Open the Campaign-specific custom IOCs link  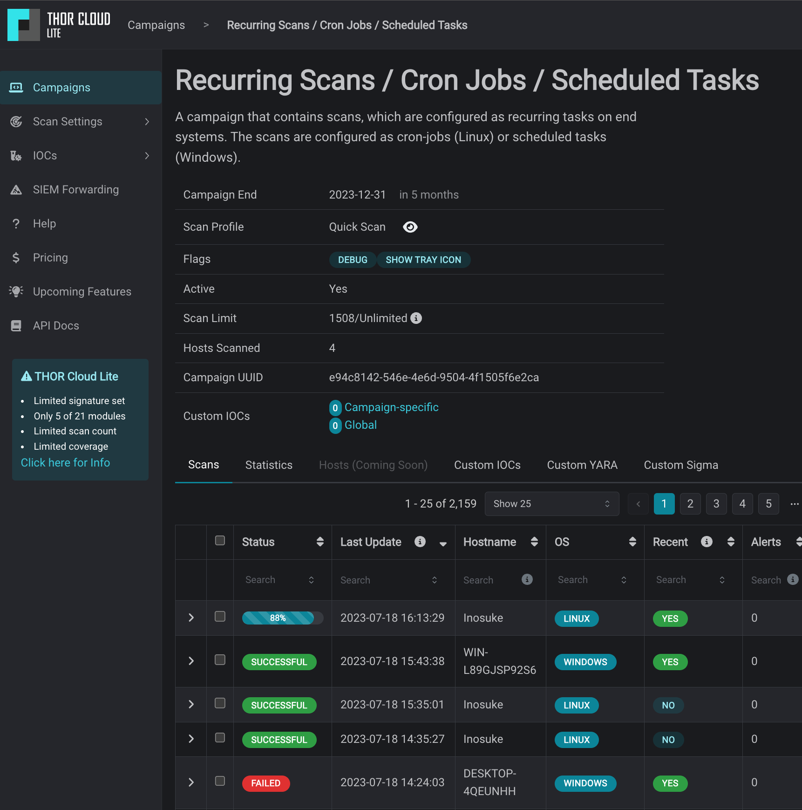pyautogui.click(x=391, y=407)
